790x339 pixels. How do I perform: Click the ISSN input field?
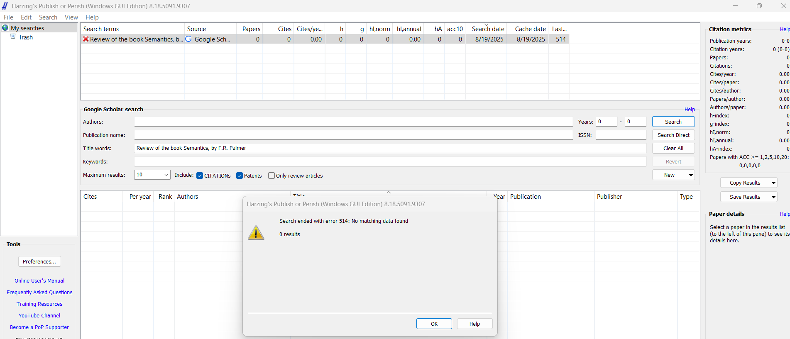click(621, 135)
